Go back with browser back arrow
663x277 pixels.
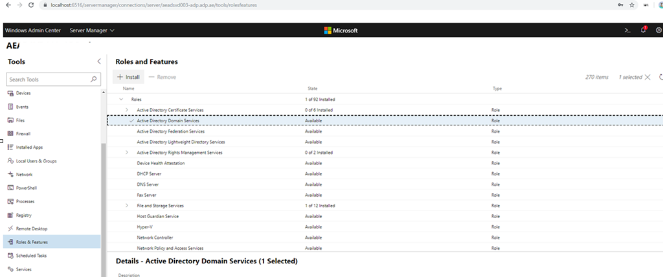point(8,5)
